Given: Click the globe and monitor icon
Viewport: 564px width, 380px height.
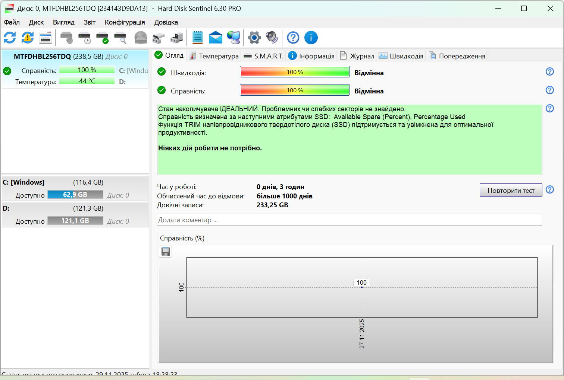Looking at the screenshot, I should click(x=234, y=38).
